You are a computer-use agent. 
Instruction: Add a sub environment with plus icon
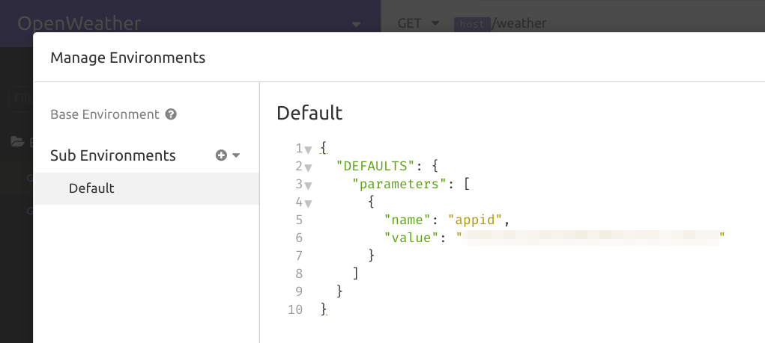[x=221, y=155]
